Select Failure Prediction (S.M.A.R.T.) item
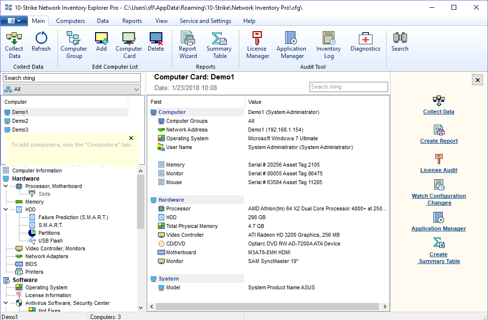Viewport: 488px width, 320px height. [x=74, y=217]
